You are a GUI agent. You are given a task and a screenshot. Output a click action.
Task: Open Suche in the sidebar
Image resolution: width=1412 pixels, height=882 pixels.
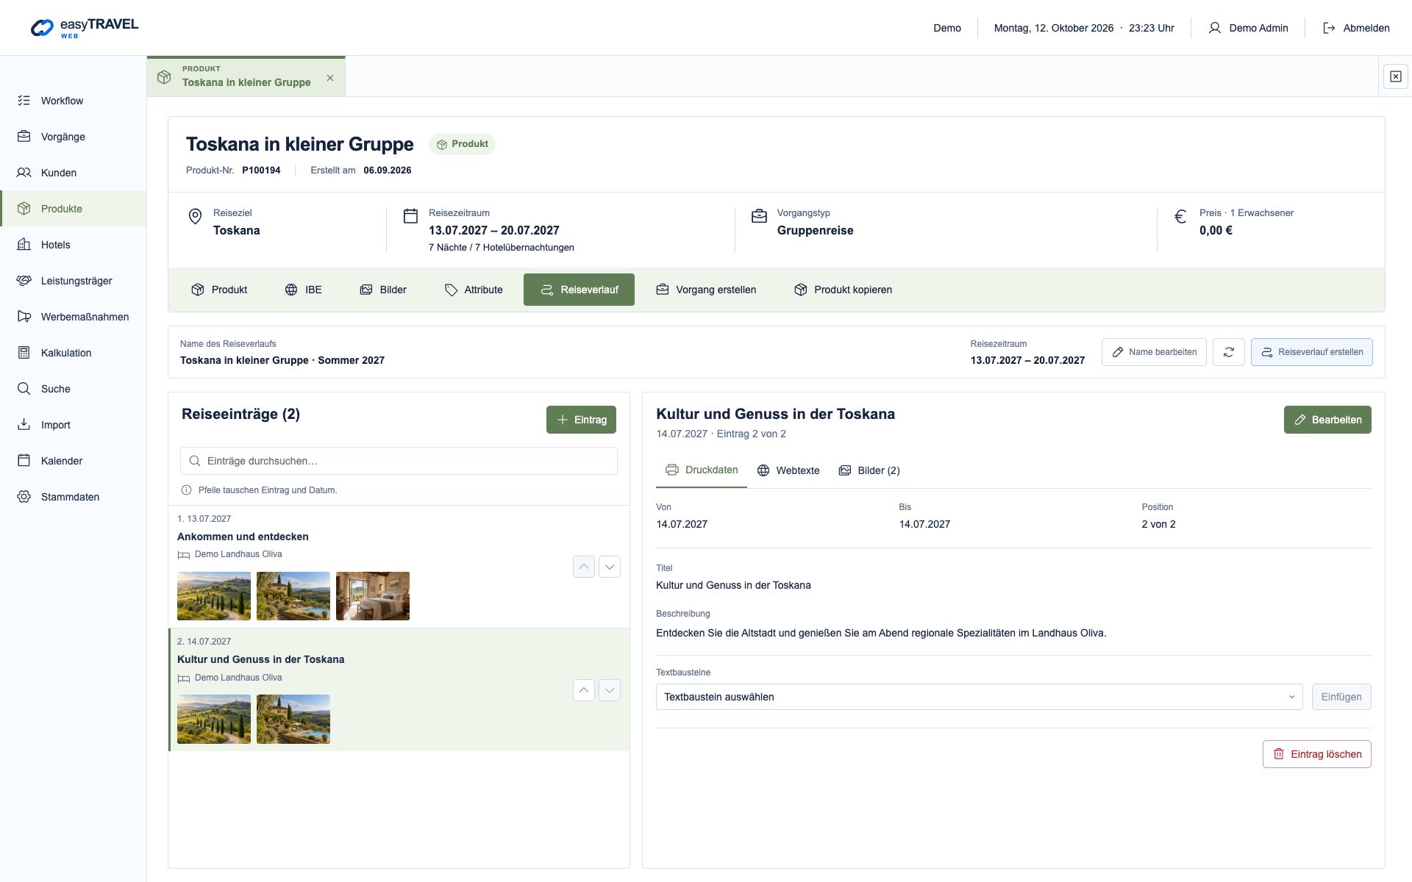[x=73, y=389]
